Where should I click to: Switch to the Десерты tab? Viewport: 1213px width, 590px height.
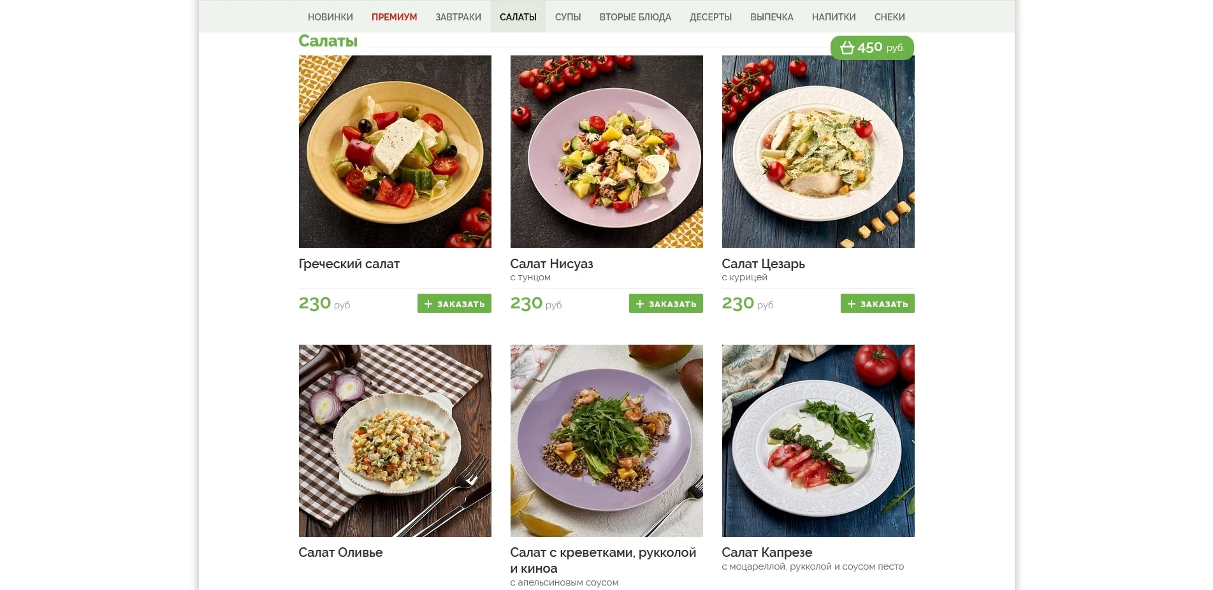pos(710,17)
